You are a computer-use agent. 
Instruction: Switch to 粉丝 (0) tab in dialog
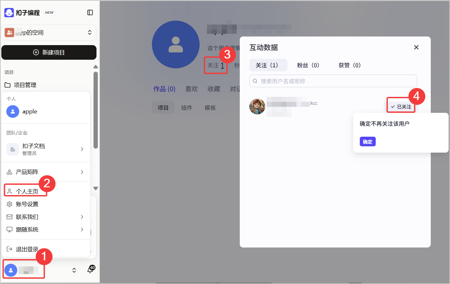308,65
